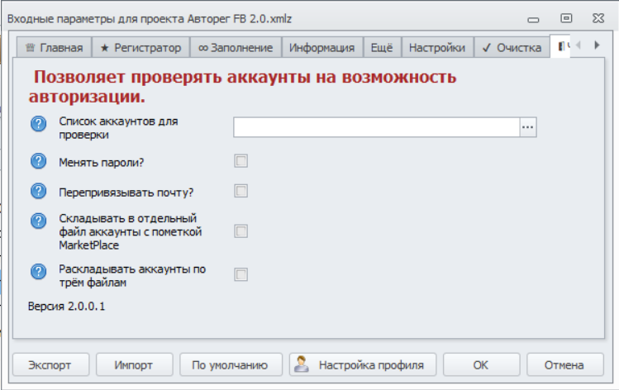
Task: Click the Импорт button
Action: tap(134, 364)
